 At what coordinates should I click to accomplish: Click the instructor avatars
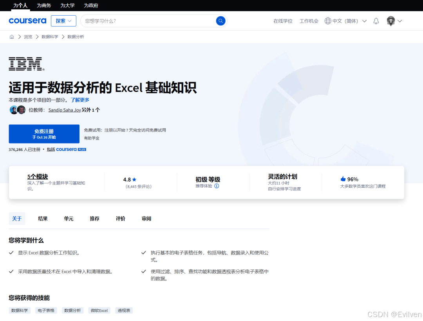pyautogui.click(x=18, y=110)
